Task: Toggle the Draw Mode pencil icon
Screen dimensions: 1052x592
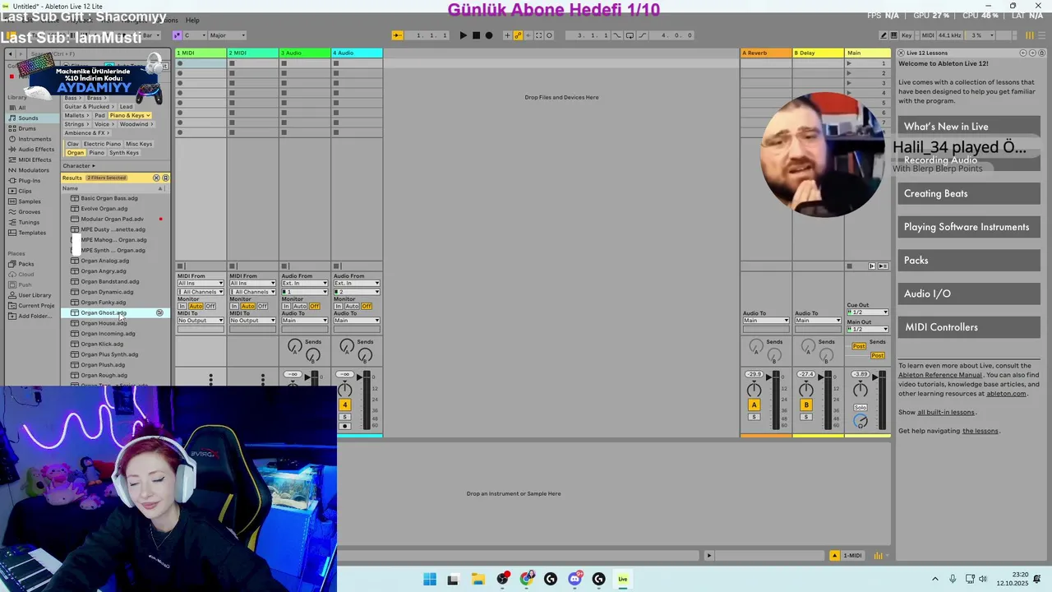Action: tap(884, 35)
